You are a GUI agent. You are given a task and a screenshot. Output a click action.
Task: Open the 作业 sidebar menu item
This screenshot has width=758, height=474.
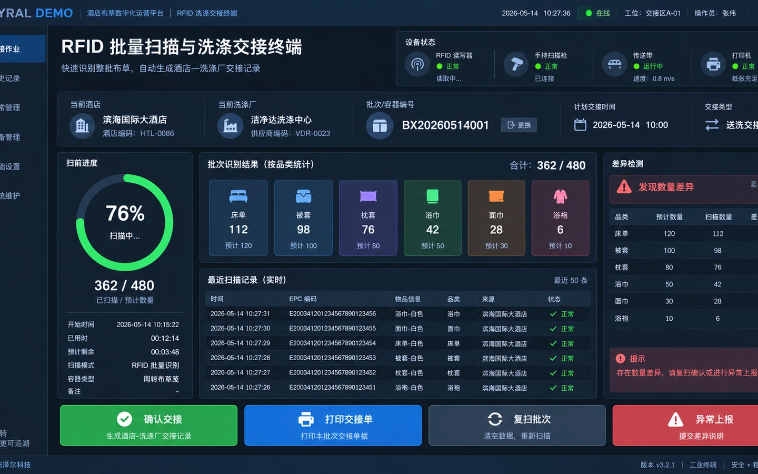22,49
